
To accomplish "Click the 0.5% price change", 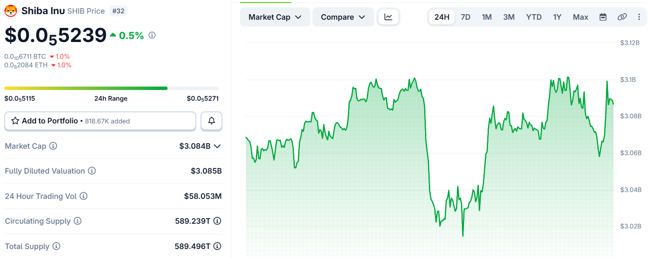I will pyautogui.click(x=127, y=36).
